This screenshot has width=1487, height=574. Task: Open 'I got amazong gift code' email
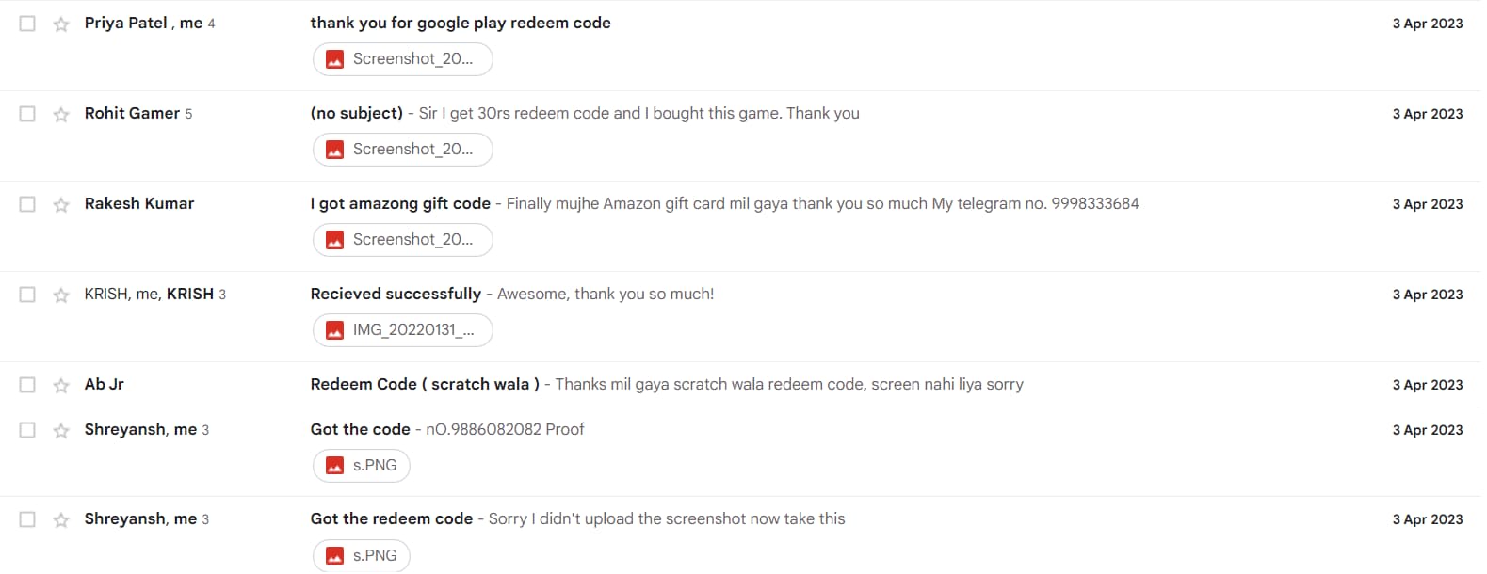tap(400, 204)
